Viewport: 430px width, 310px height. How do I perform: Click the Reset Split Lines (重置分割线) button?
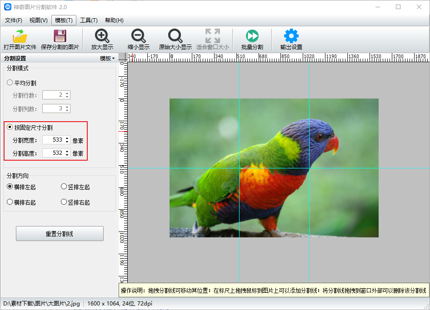click(60, 234)
